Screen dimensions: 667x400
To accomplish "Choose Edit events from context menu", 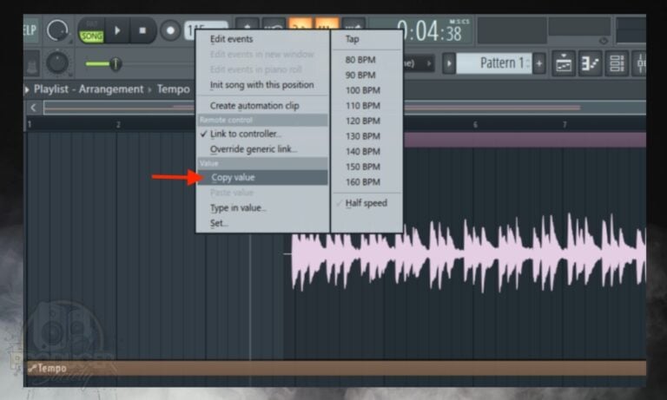I will pos(231,39).
